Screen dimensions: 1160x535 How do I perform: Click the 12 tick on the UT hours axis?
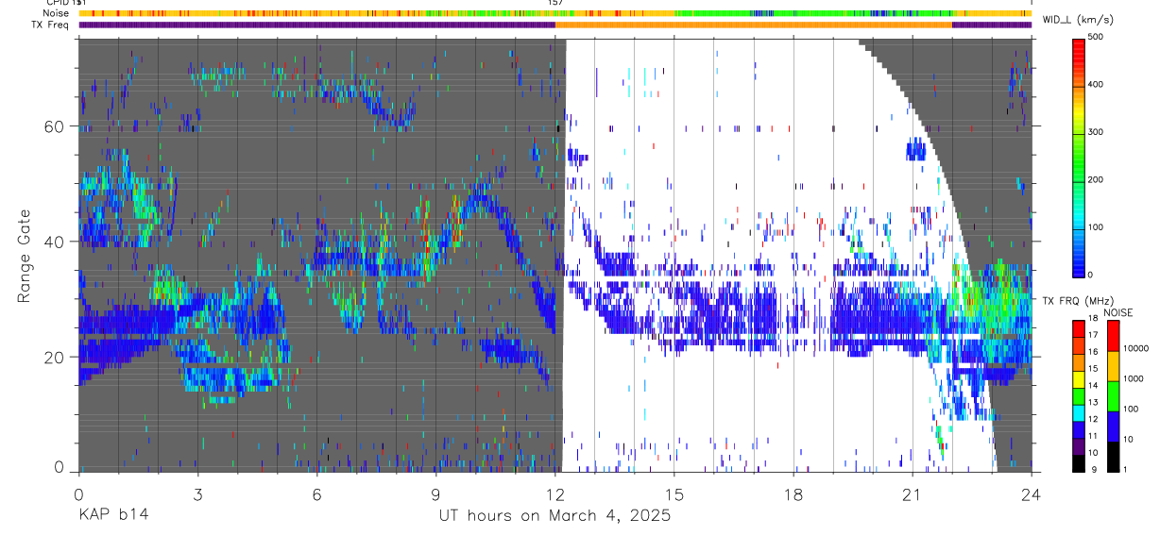coord(555,493)
